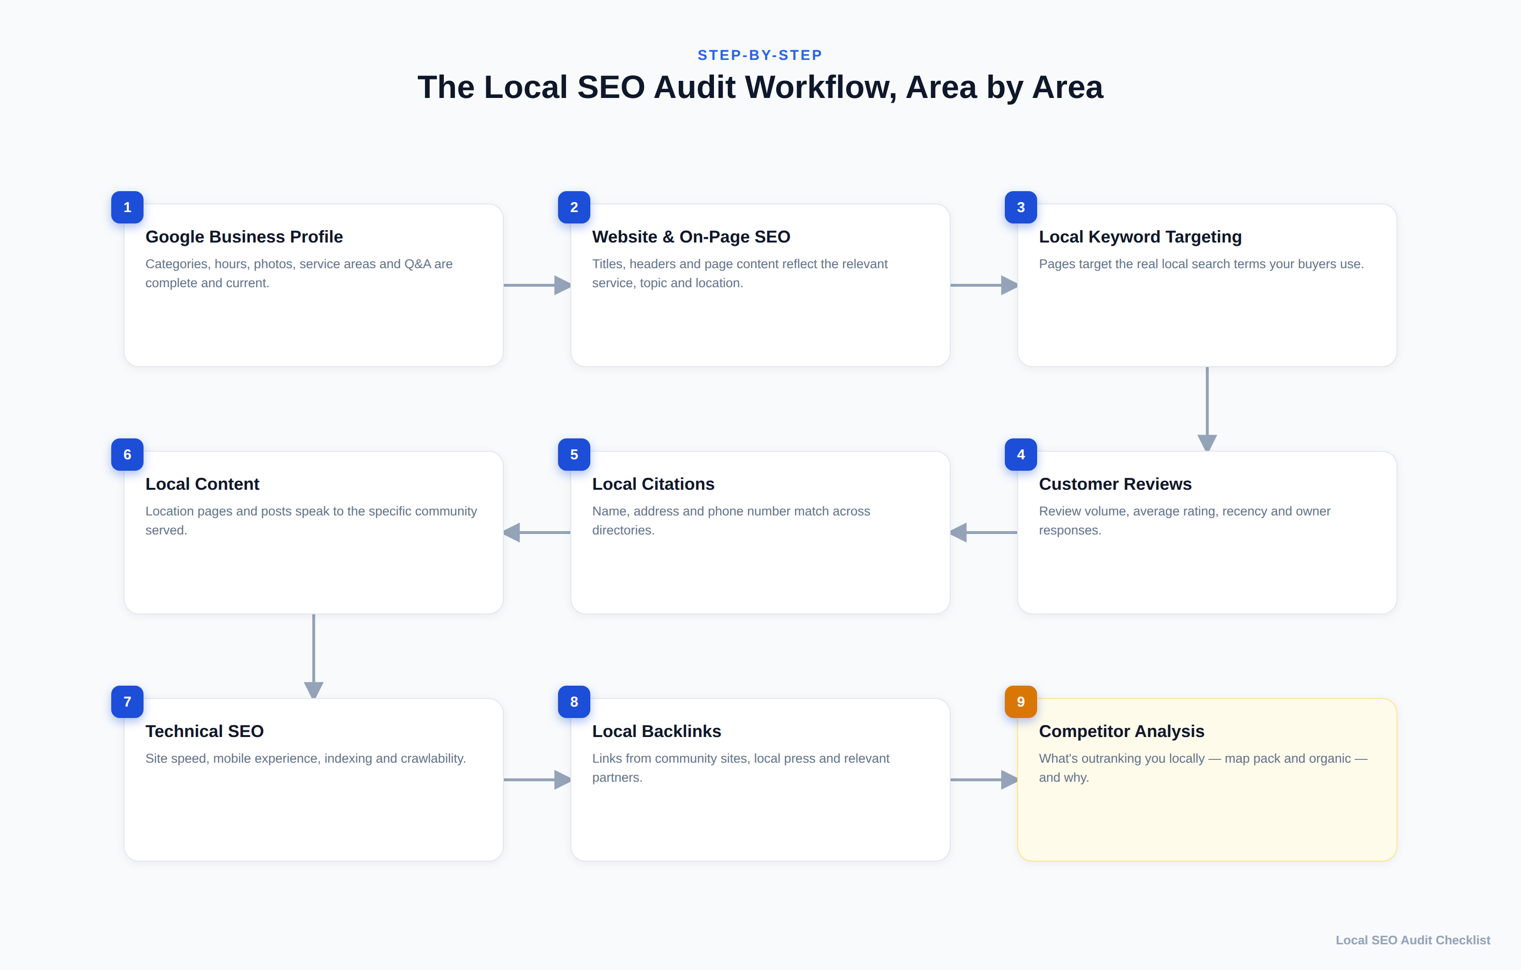
Task: Click the 'Categories, hours, photos, service areas' description
Action: pos(299,273)
